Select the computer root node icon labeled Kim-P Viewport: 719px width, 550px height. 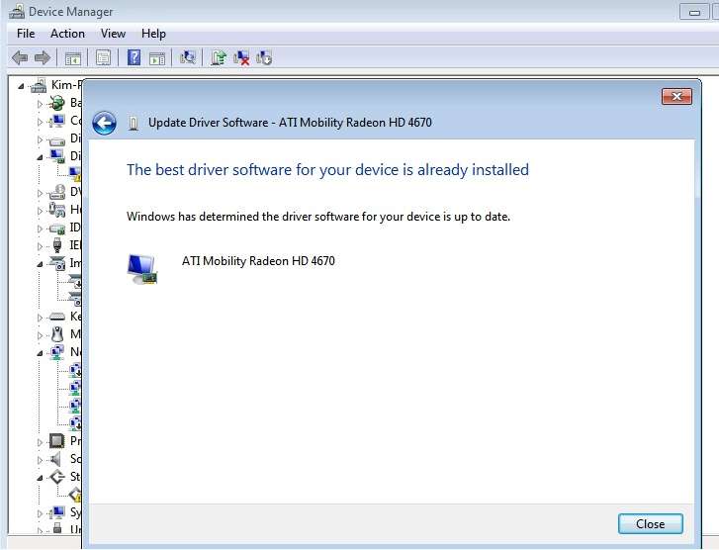pos(39,85)
